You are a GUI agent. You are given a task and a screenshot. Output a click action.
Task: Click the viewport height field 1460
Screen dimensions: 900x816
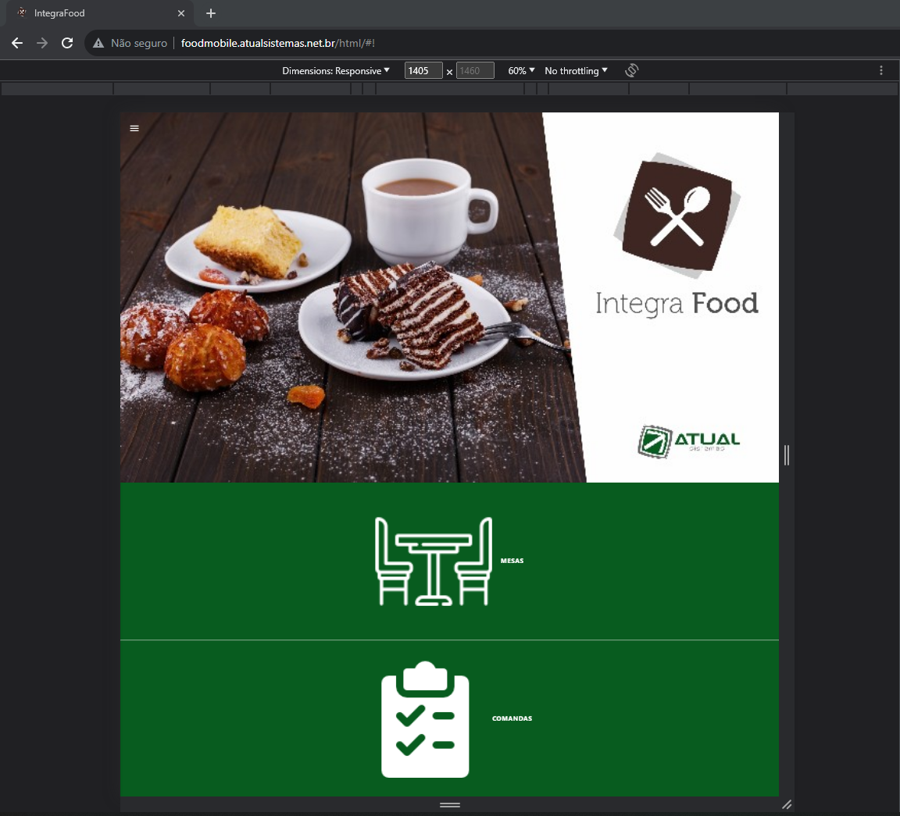click(x=475, y=70)
